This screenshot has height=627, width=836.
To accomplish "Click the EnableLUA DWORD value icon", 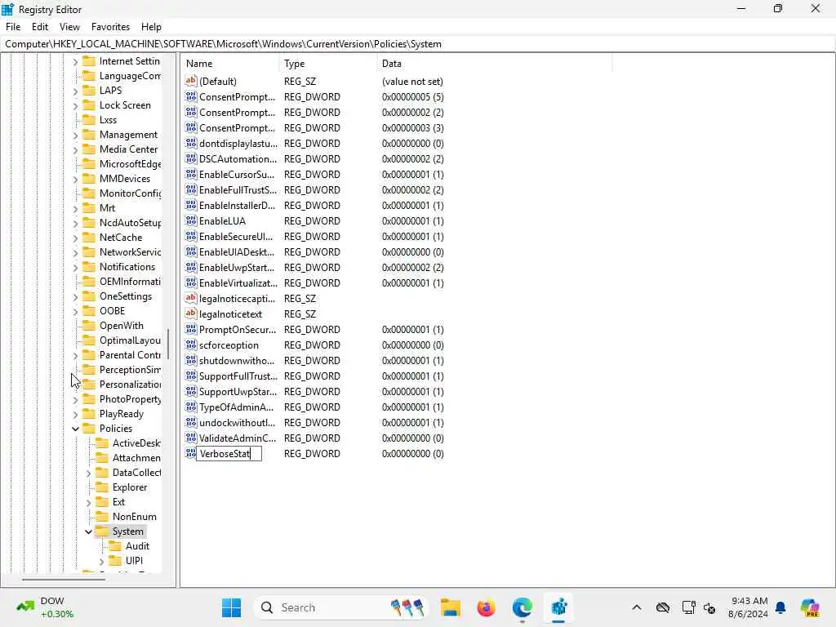I will [x=190, y=220].
